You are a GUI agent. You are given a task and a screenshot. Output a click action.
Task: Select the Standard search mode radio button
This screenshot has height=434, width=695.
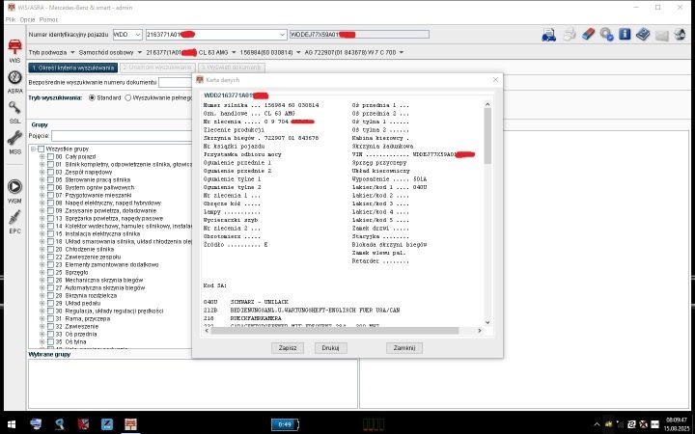click(93, 97)
